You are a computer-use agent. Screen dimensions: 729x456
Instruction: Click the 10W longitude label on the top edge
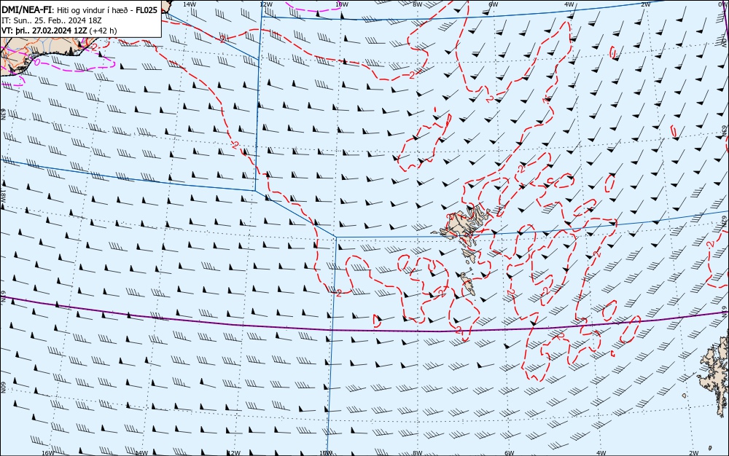coord(342,4)
